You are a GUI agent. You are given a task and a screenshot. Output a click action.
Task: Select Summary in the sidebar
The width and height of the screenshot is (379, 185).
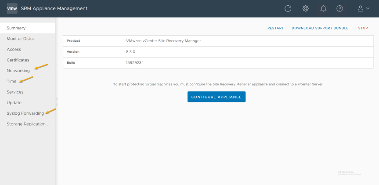tap(28, 28)
